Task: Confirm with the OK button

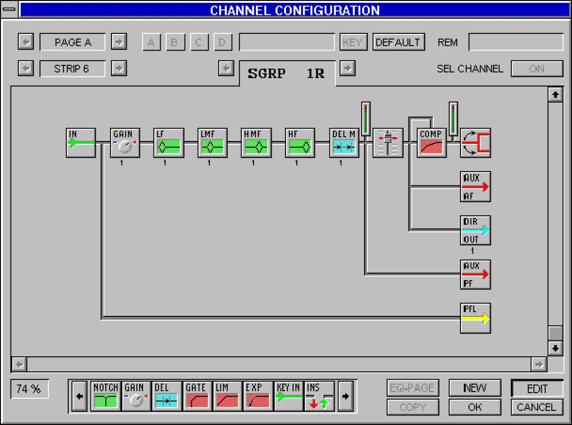Action: 475,407
